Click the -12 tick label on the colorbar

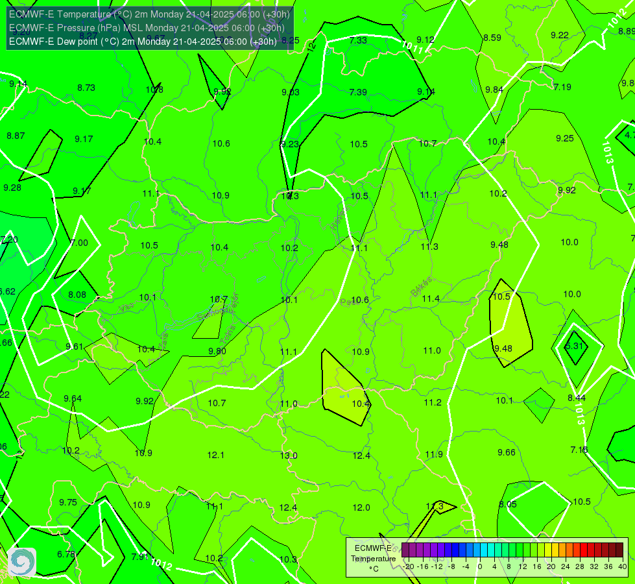(x=437, y=566)
